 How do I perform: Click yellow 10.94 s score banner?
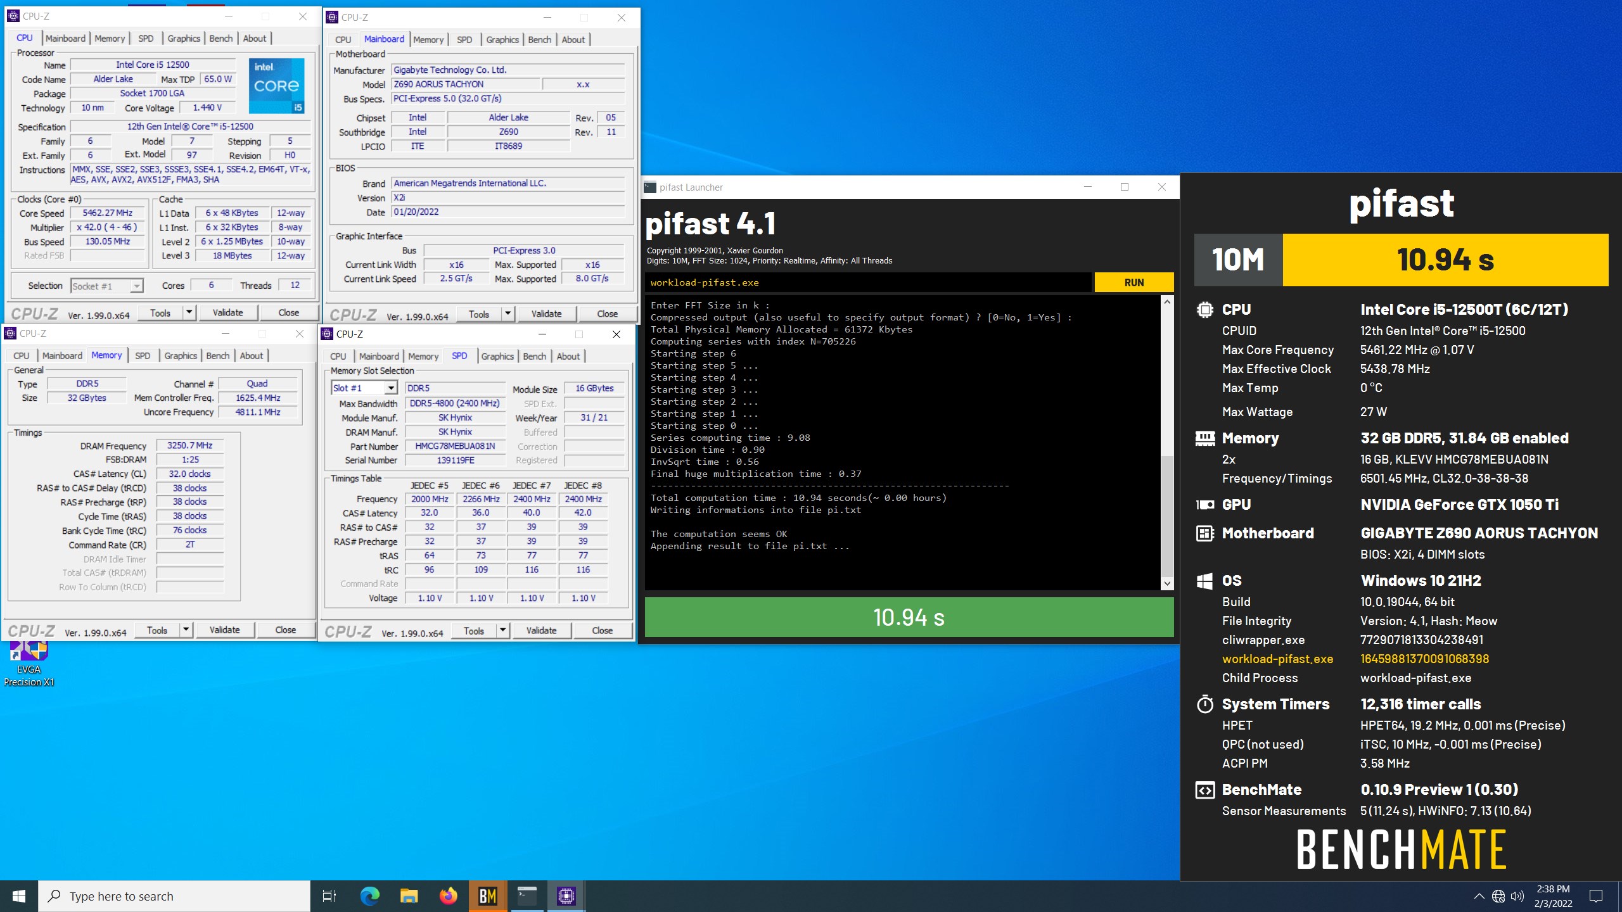click(1445, 260)
